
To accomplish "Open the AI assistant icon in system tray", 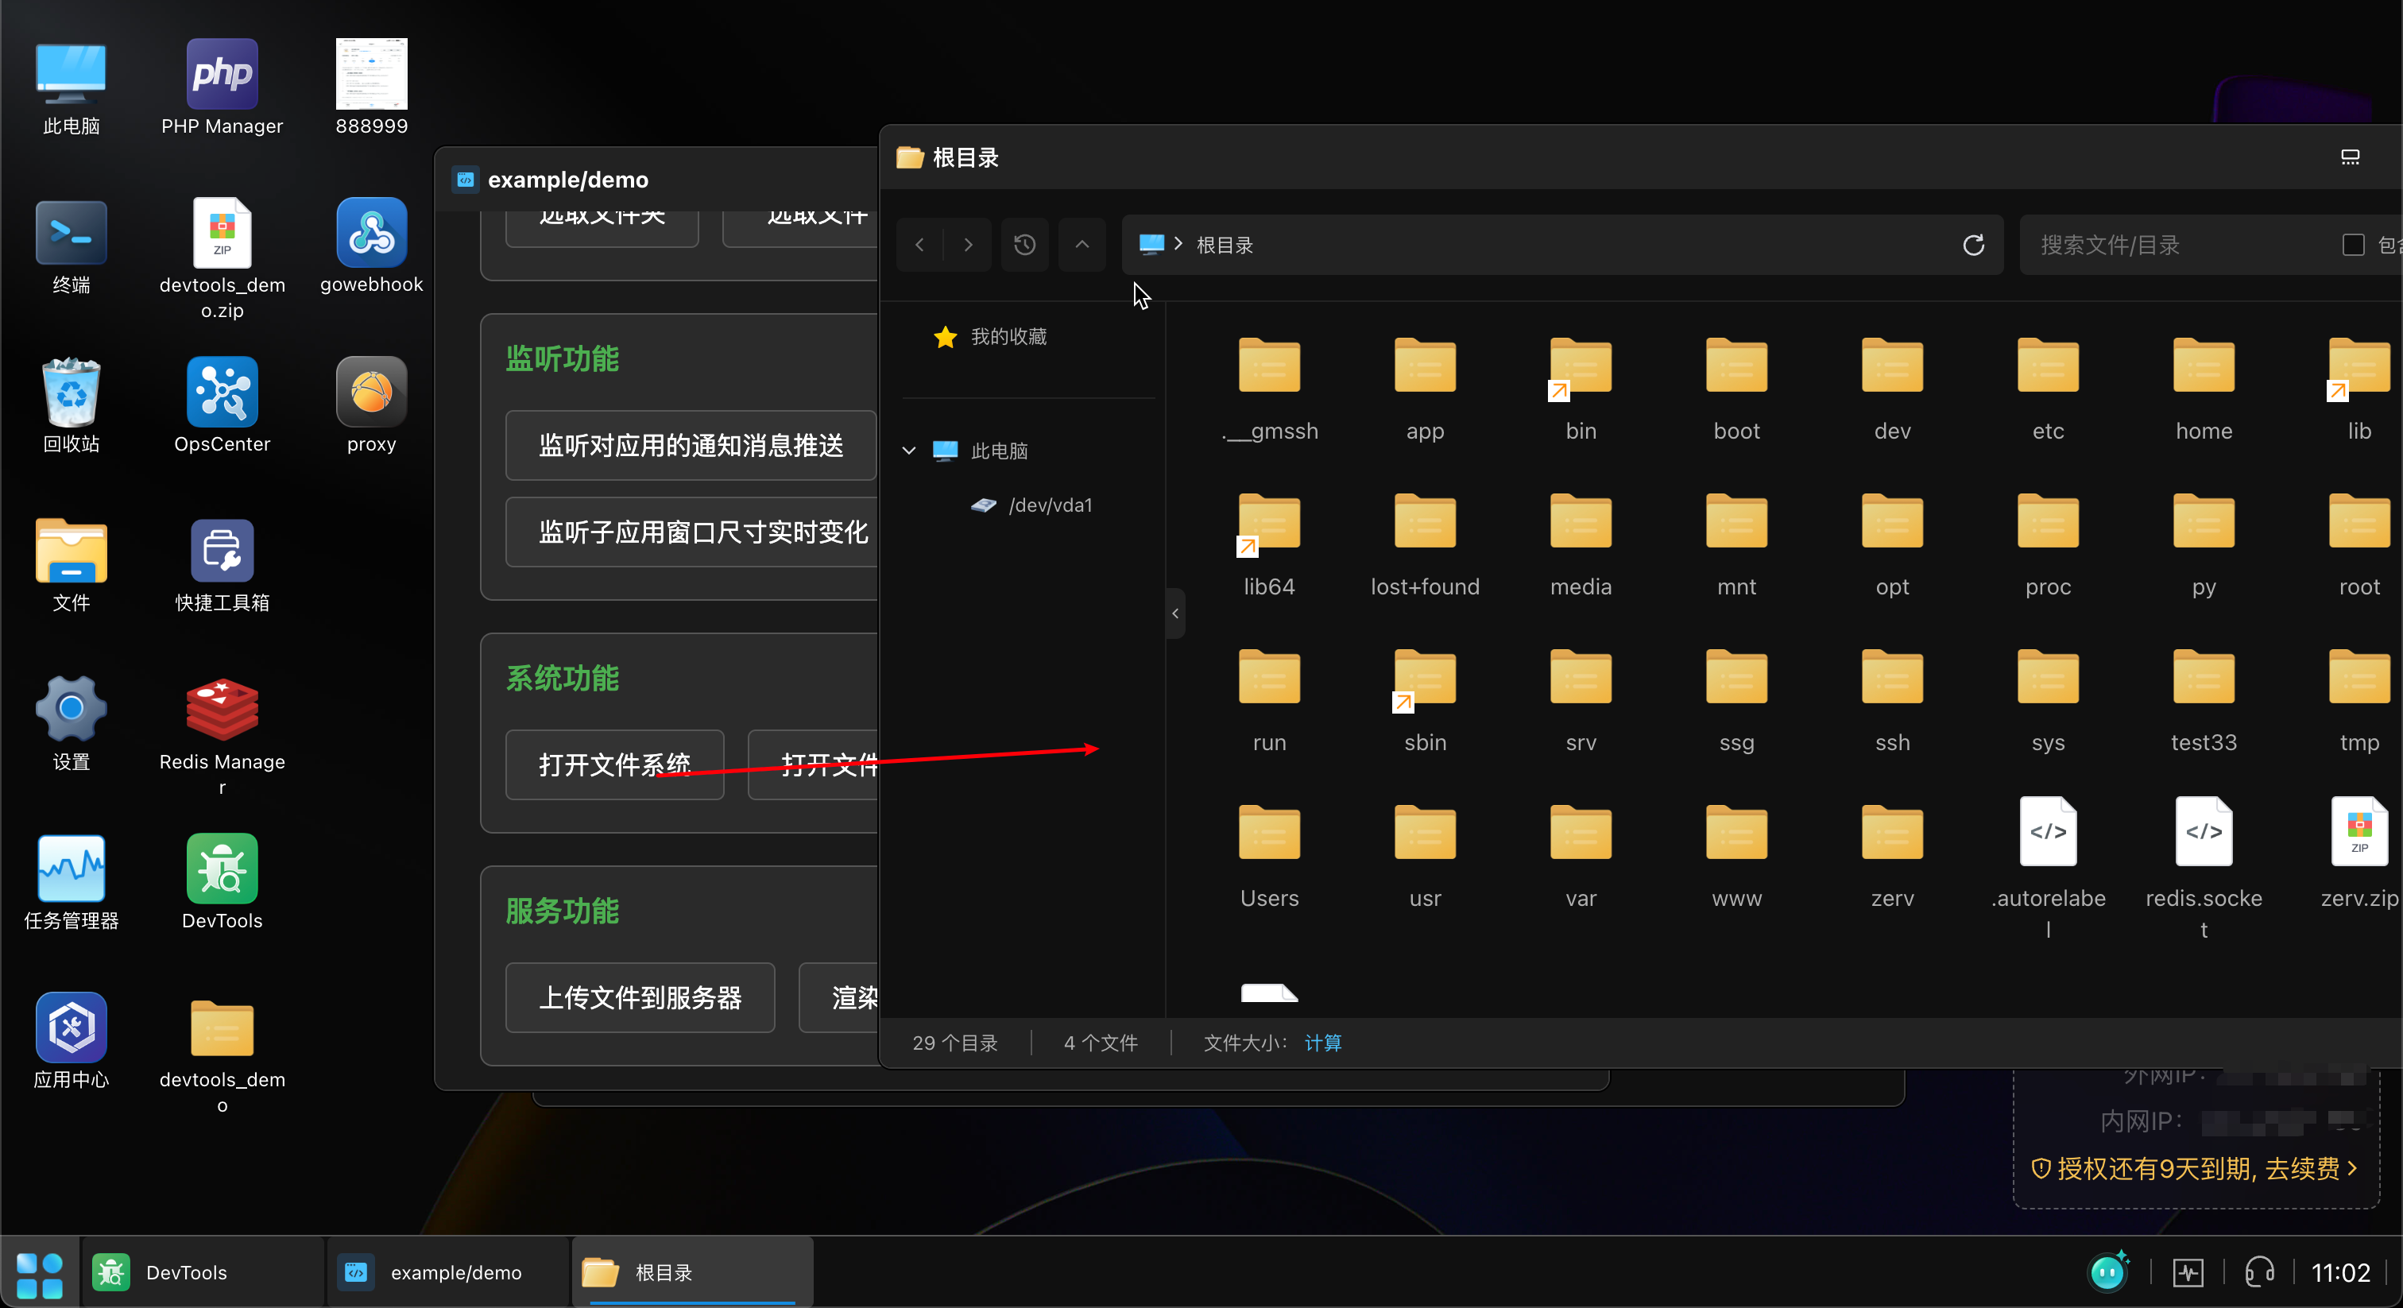I will (x=2108, y=1271).
